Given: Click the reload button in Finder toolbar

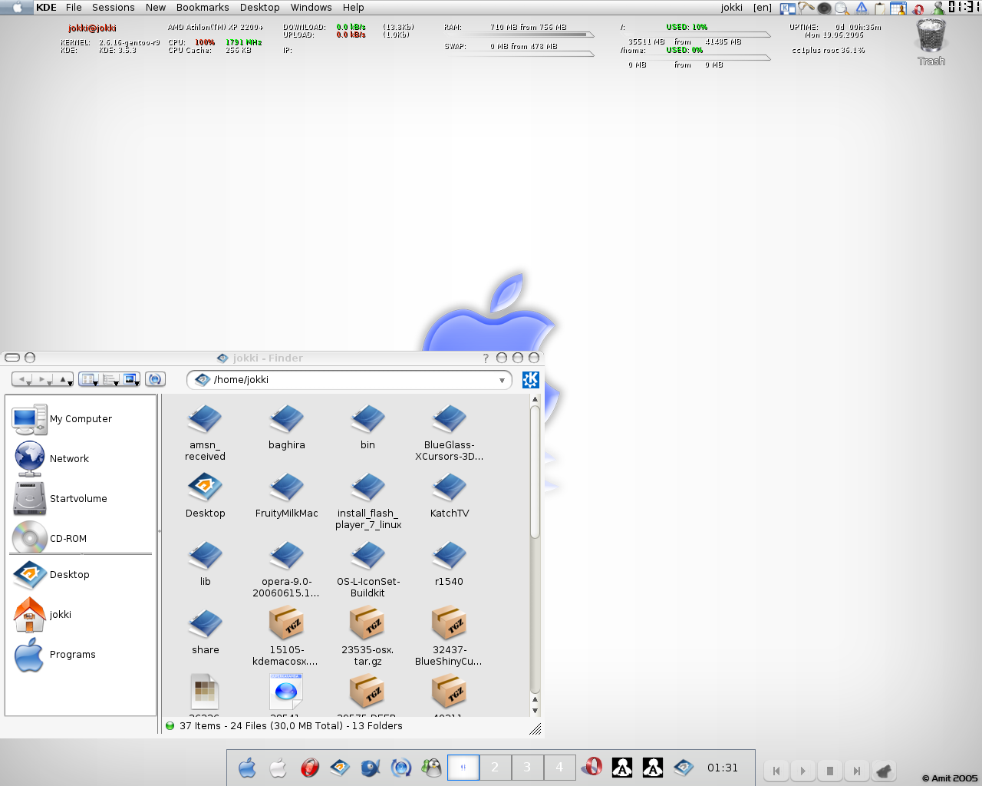Looking at the screenshot, I should [155, 379].
